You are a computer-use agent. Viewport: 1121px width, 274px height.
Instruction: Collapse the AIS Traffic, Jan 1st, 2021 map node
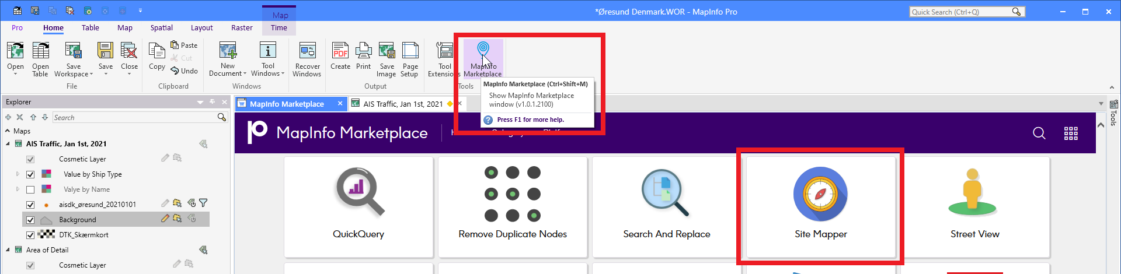click(8, 143)
